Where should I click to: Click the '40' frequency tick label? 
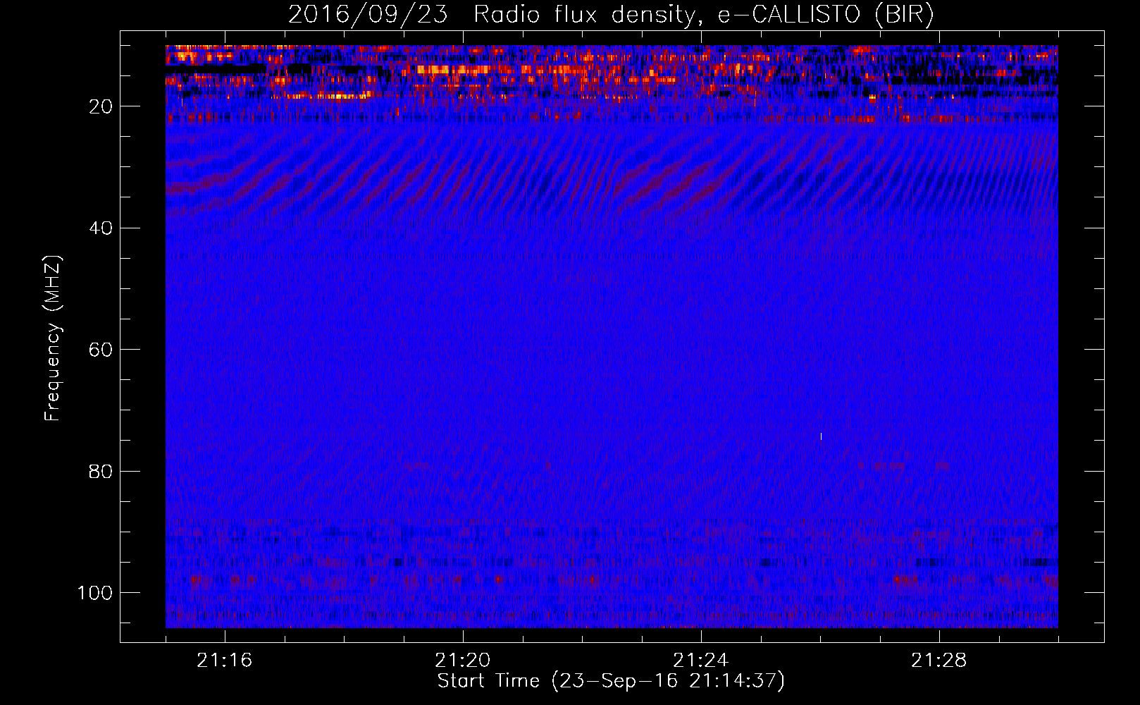coord(101,228)
